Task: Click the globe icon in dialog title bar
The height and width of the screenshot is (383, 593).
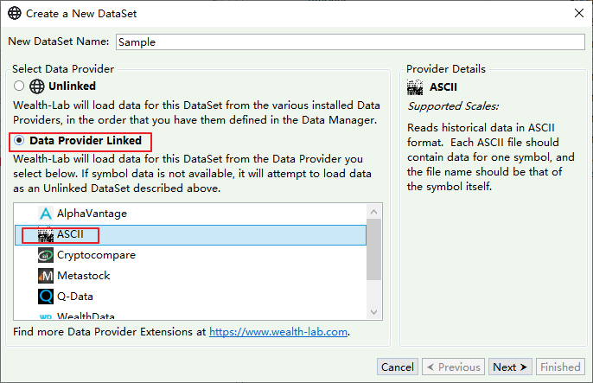Action: point(15,13)
